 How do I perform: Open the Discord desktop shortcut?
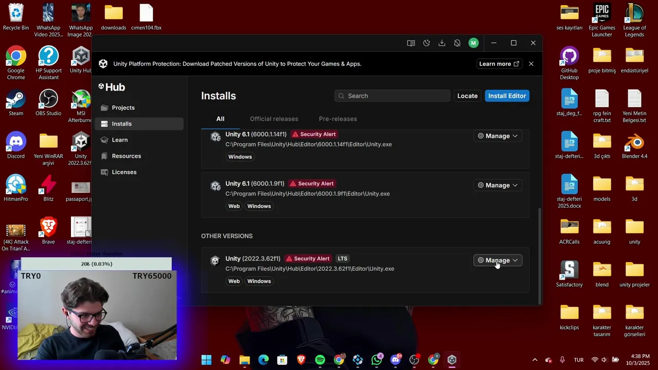click(16, 145)
